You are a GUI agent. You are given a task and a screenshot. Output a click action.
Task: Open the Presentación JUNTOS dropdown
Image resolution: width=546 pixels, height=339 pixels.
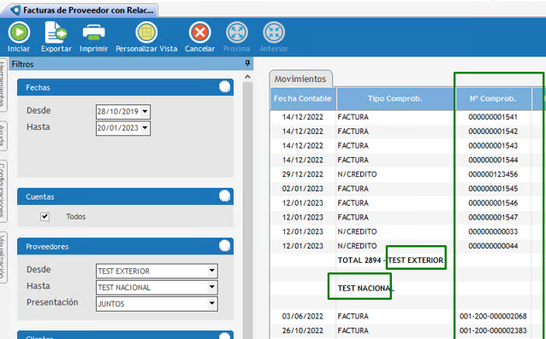tap(211, 304)
